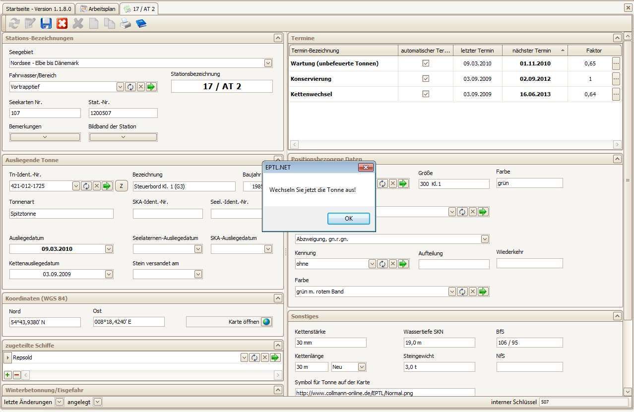Click the edit record pencil icon
634x412 pixels.
click(30, 23)
